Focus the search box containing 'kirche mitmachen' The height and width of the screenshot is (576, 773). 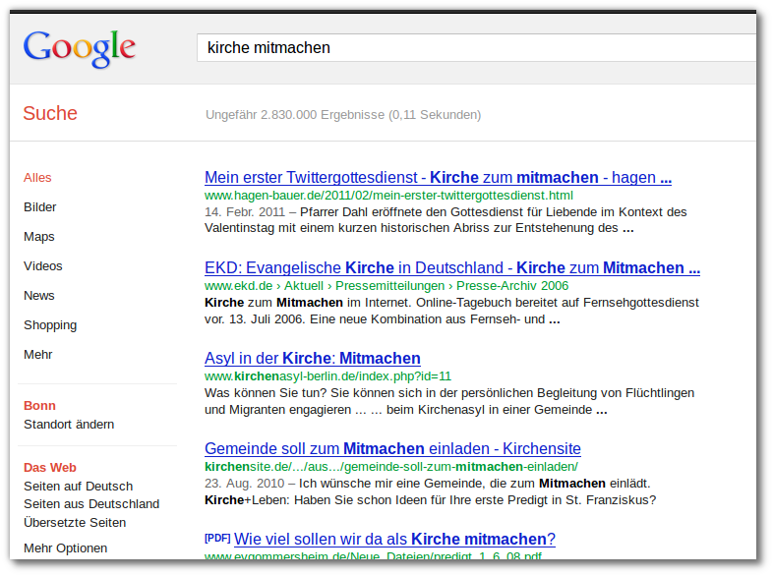[476, 48]
